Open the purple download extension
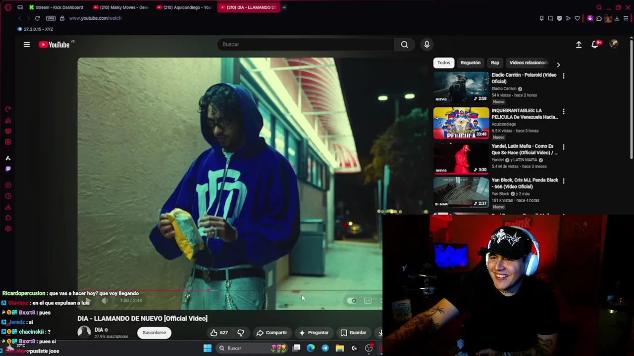 pos(590,18)
